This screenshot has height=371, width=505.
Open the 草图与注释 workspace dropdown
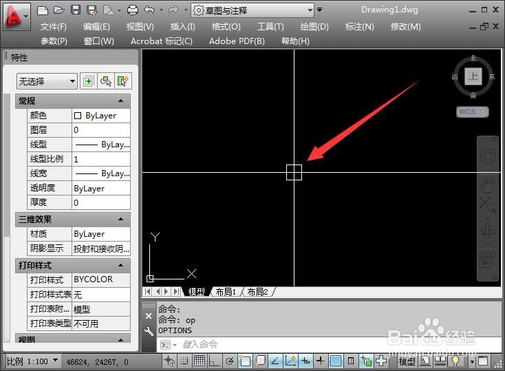point(252,10)
